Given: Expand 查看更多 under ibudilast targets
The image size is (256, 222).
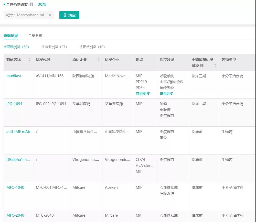Looking at the screenshot, I should click(143, 94).
